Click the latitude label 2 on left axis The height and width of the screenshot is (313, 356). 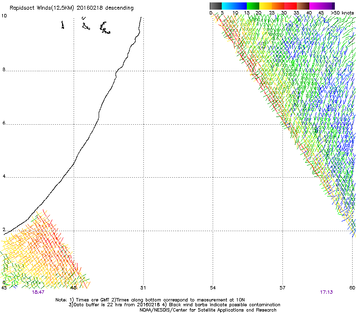pos(4,230)
